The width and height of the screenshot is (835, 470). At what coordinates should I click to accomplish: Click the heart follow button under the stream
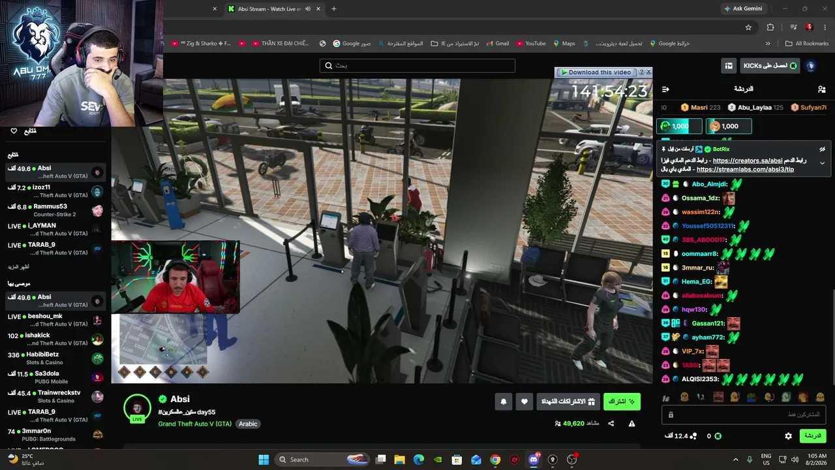(x=524, y=401)
